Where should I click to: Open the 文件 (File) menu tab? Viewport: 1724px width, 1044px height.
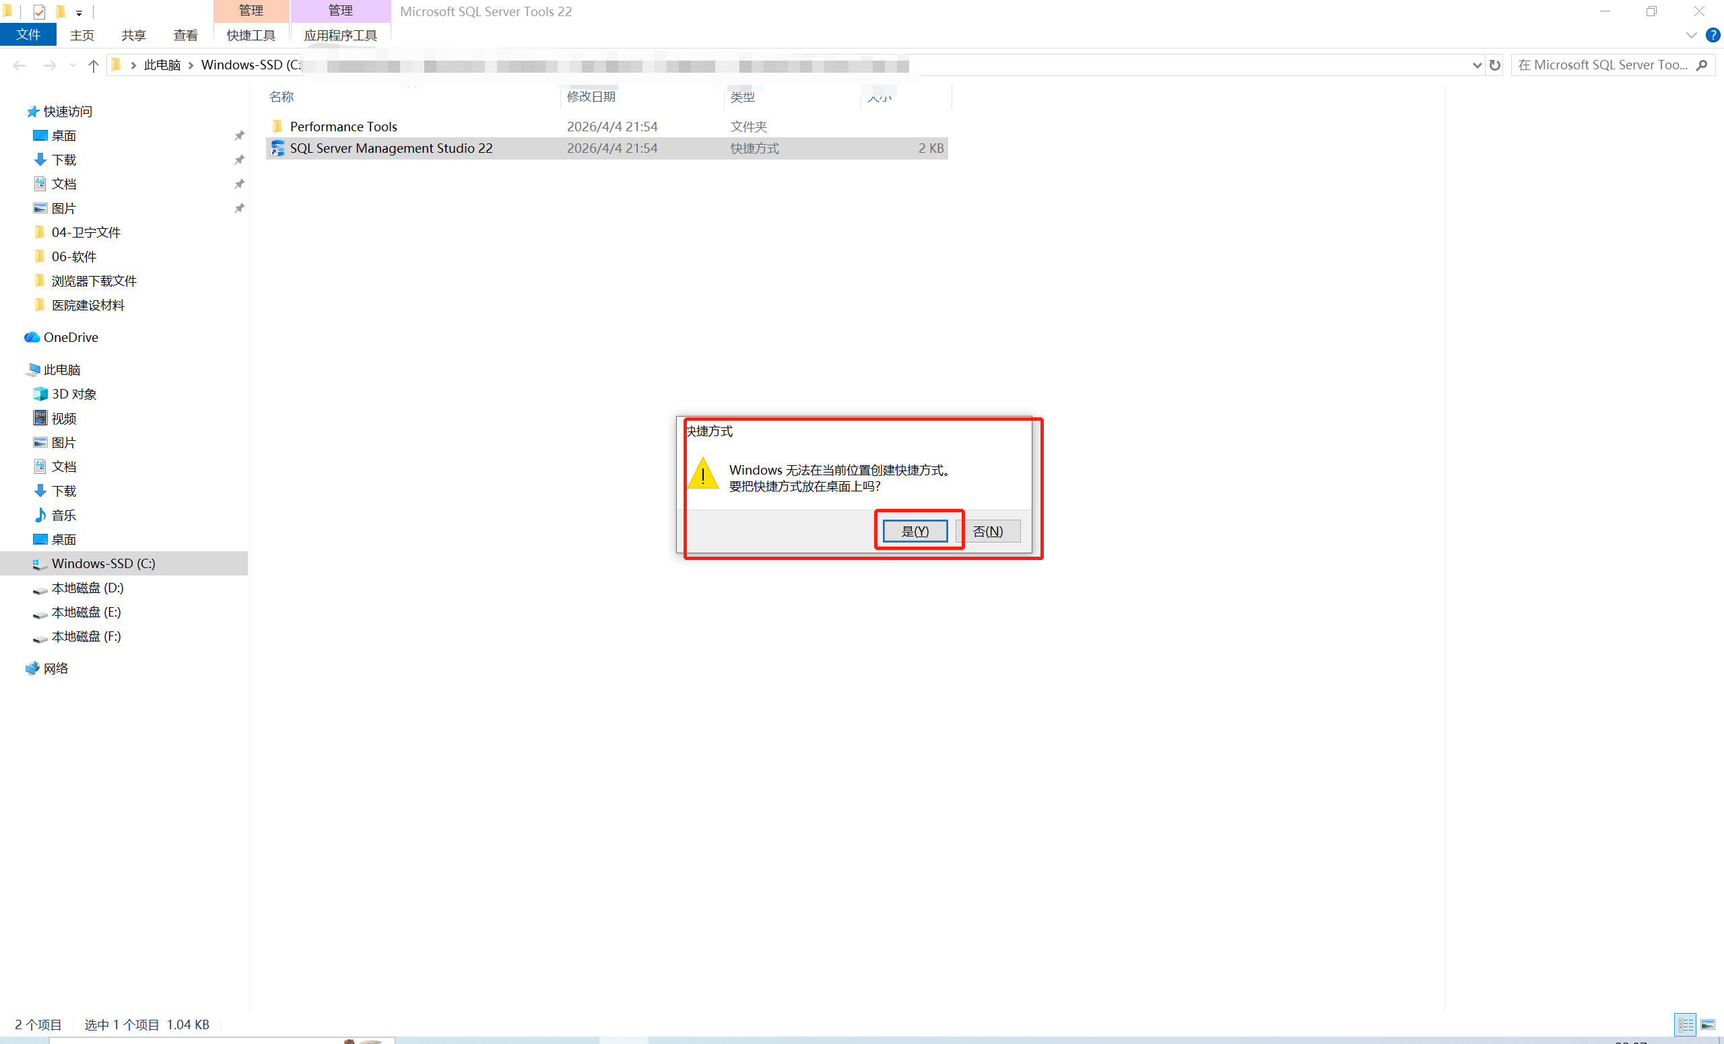[x=28, y=35]
